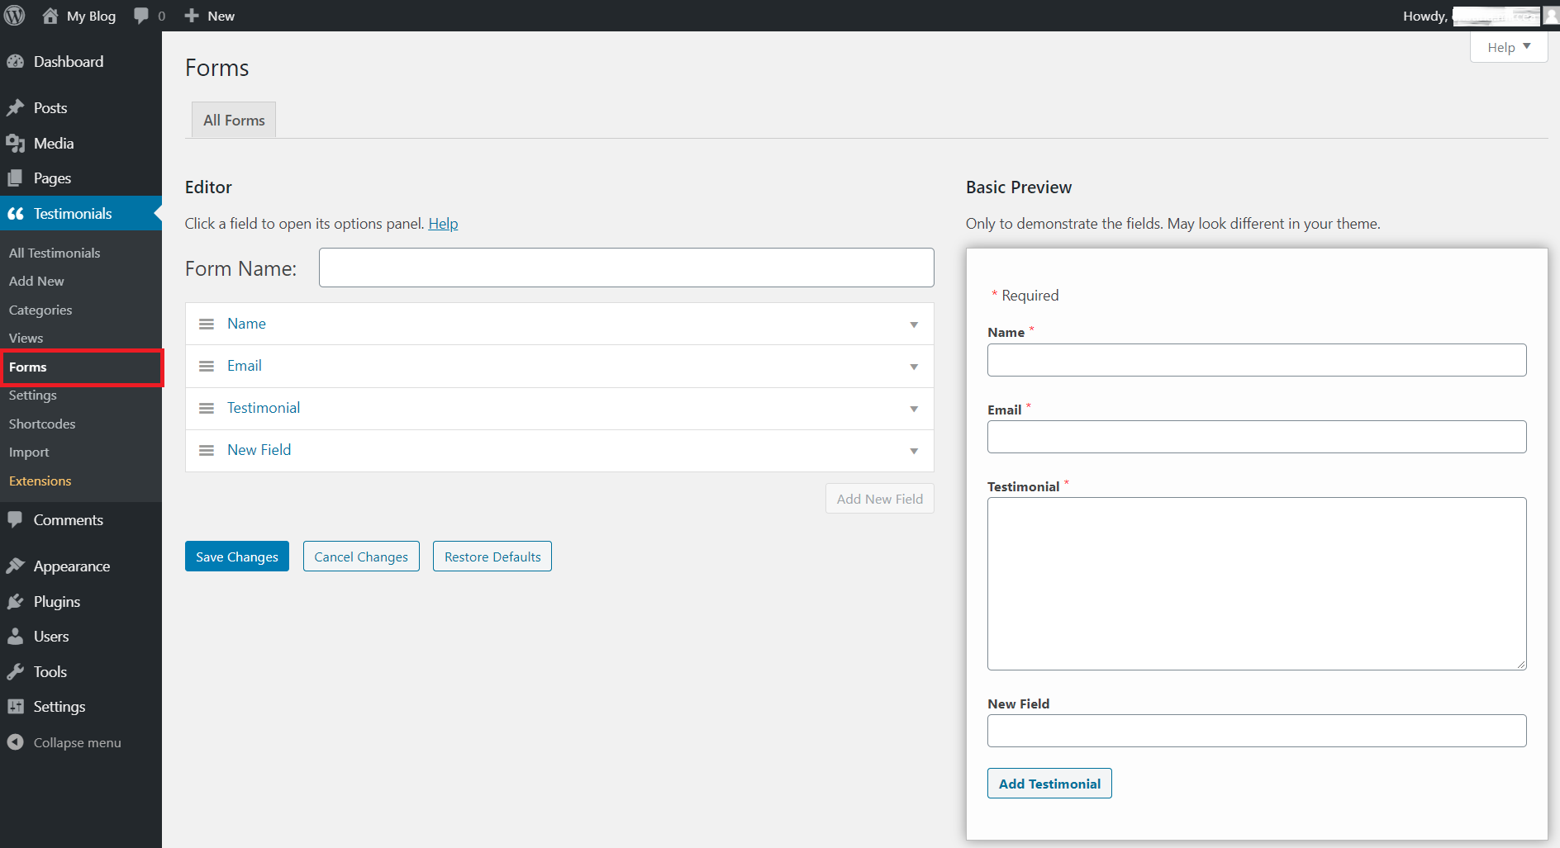Expand the Name field options panel

[x=914, y=324]
